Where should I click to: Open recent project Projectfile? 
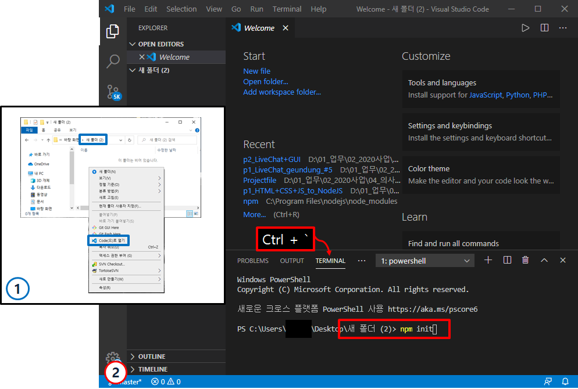point(259,181)
